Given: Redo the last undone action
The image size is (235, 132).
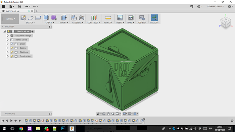Looking at the screenshot, I should click(x=35, y=6).
